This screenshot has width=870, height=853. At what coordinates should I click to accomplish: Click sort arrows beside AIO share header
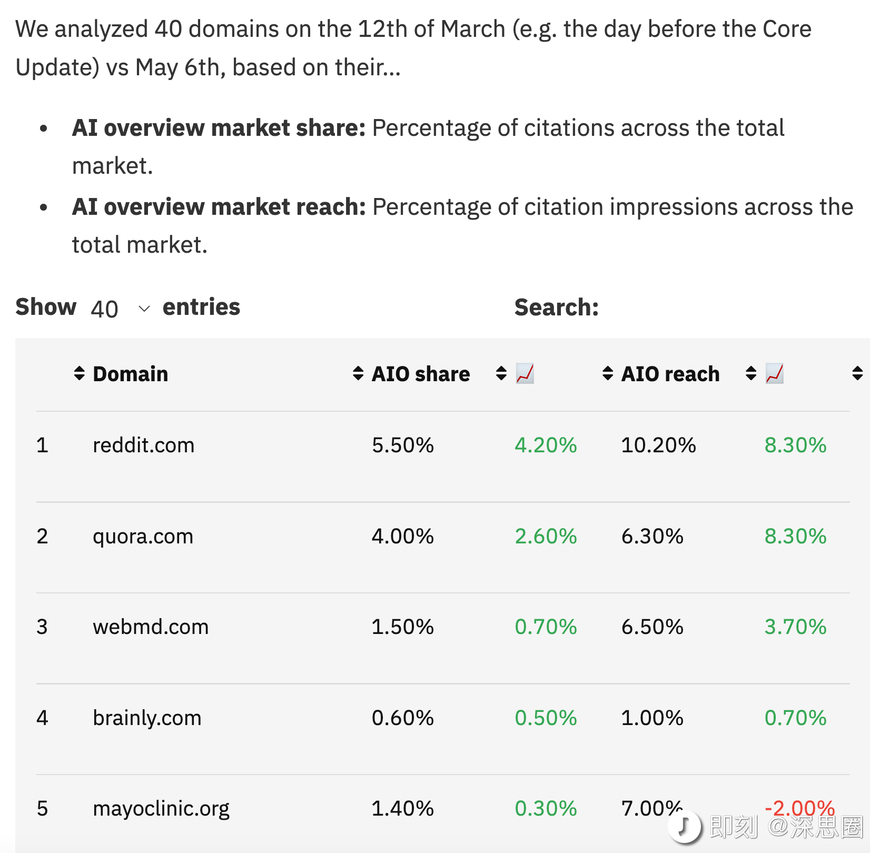358,373
